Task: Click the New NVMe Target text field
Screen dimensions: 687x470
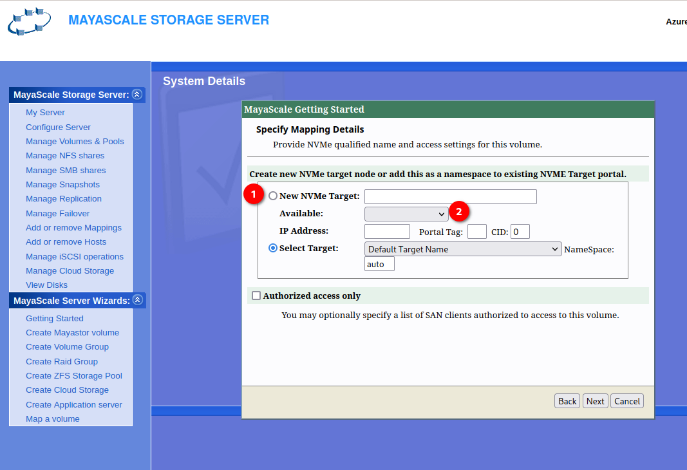Action: click(450, 196)
